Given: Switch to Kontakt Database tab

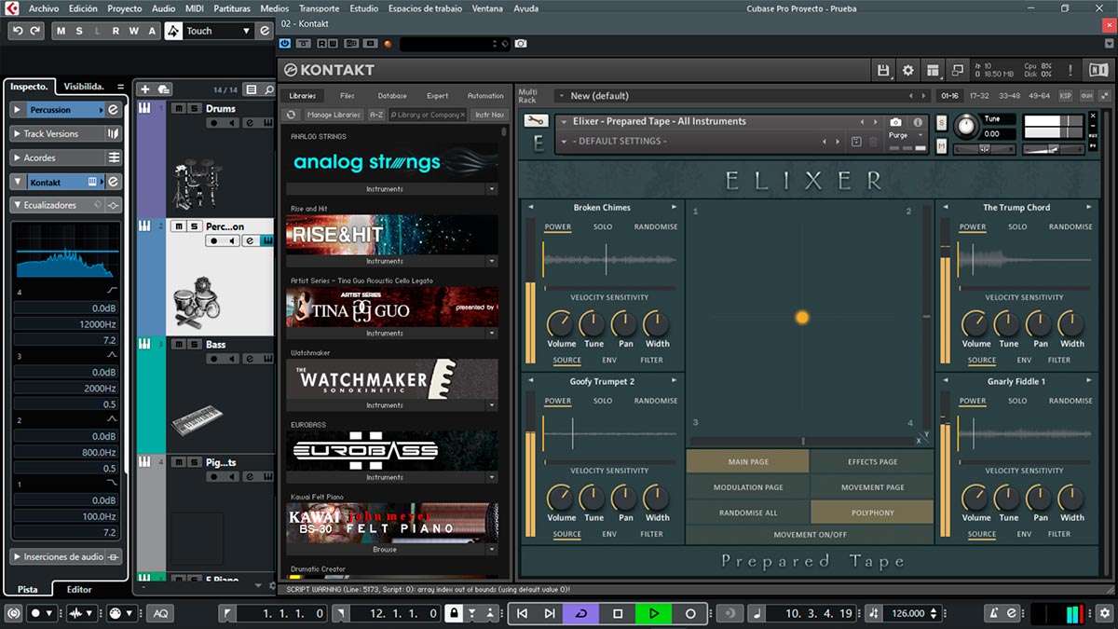Looking at the screenshot, I should click(x=392, y=96).
